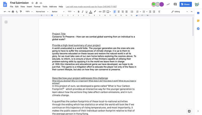The width and height of the screenshot is (202, 115).
Task: Open Normal text style dropdown
Action: click(x=42, y=12)
